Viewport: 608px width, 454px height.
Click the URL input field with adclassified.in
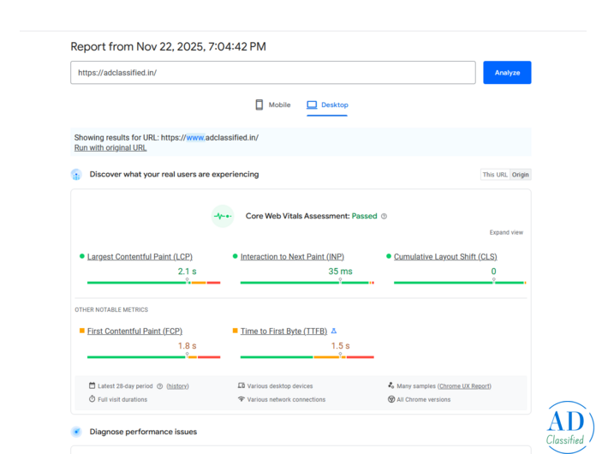pos(273,73)
